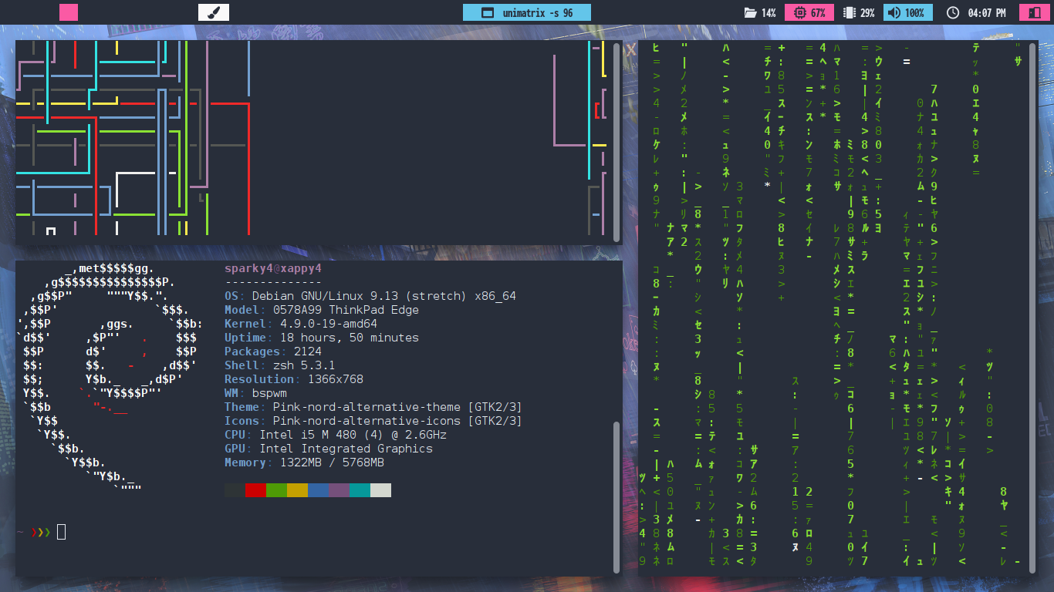
Task: Click the memory usage module showing 29%
Action: (859, 13)
